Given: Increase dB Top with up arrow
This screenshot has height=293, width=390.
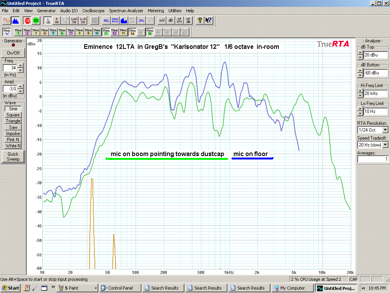Looking at the screenshot, I should pos(360,53).
